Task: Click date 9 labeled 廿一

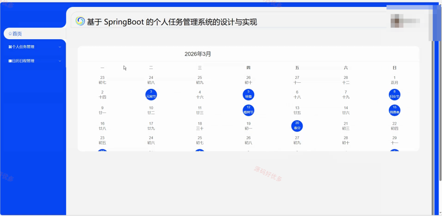Action: (x=102, y=110)
